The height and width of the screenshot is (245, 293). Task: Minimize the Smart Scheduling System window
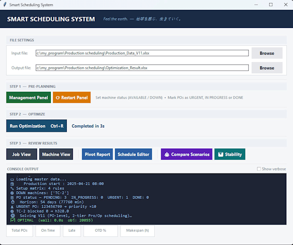(x=256, y=5)
